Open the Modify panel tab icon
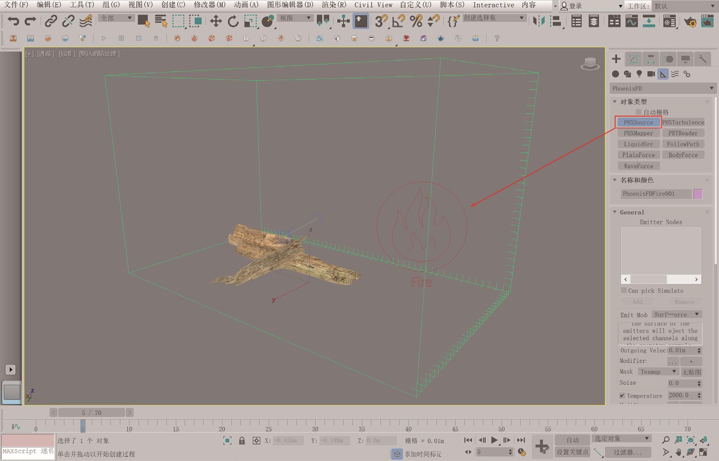This screenshot has width=719, height=461. [633, 59]
